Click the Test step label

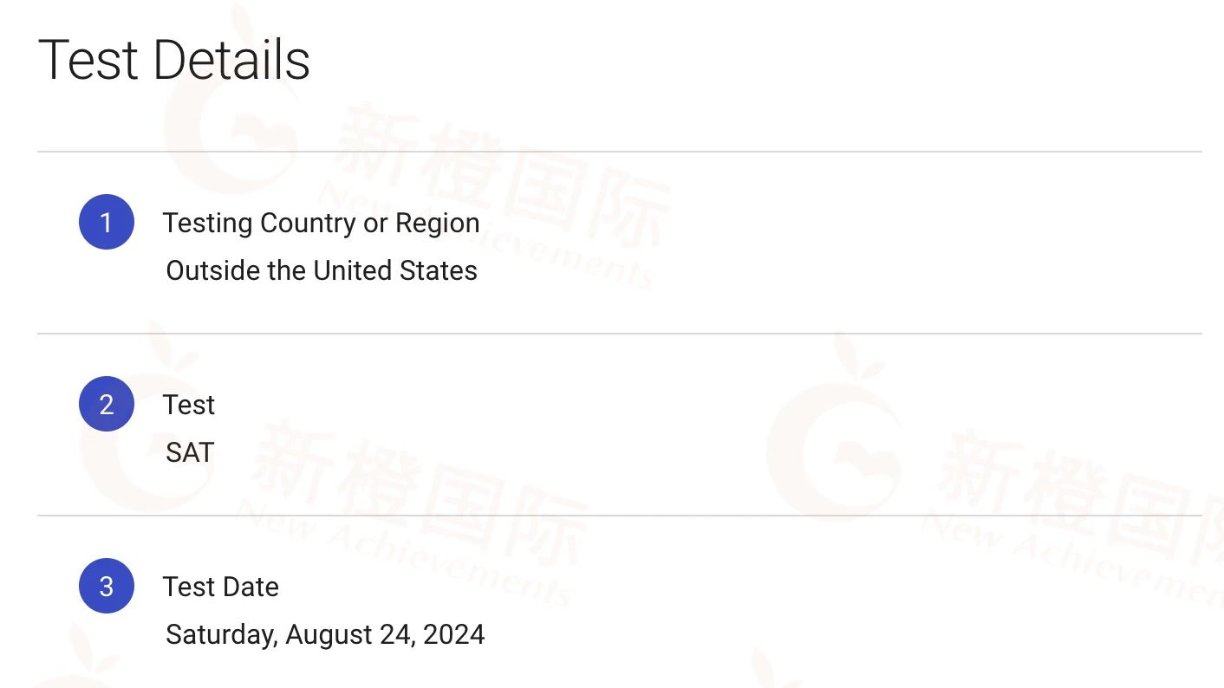pos(189,405)
